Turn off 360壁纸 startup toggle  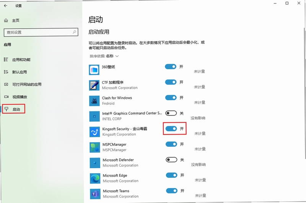pos(171,67)
